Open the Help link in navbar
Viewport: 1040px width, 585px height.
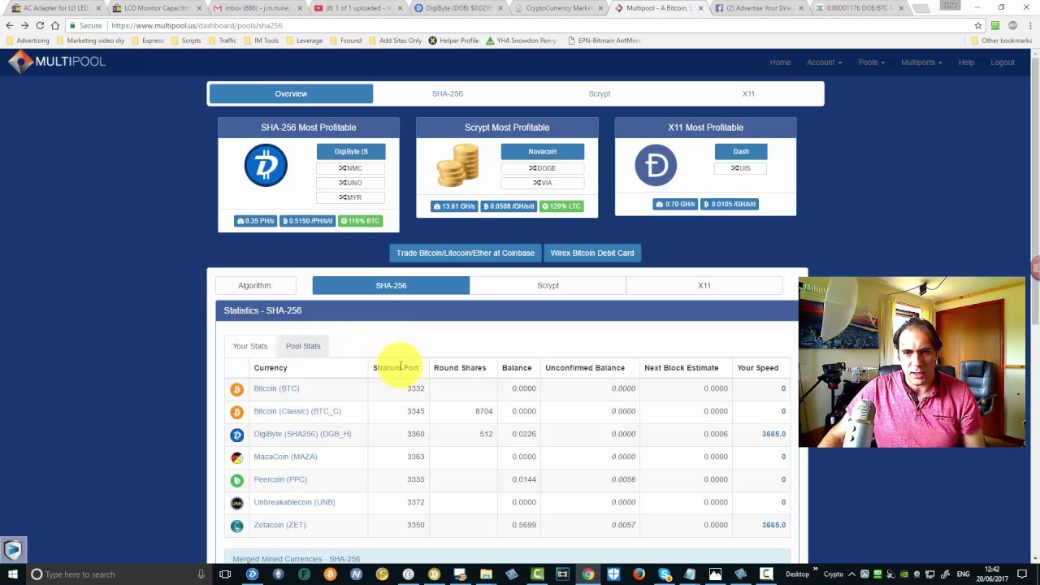(x=966, y=63)
